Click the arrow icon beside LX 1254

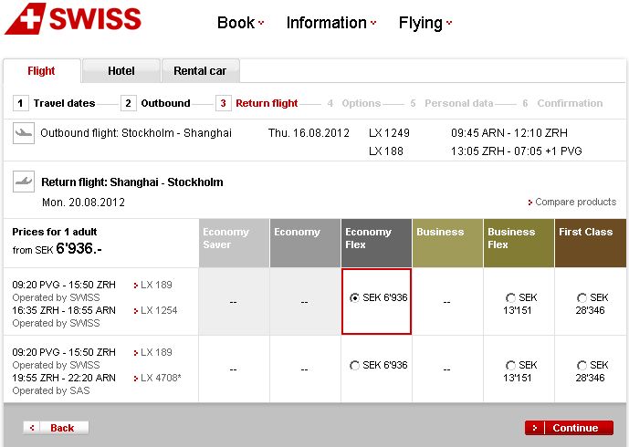[x=136, y=311]
